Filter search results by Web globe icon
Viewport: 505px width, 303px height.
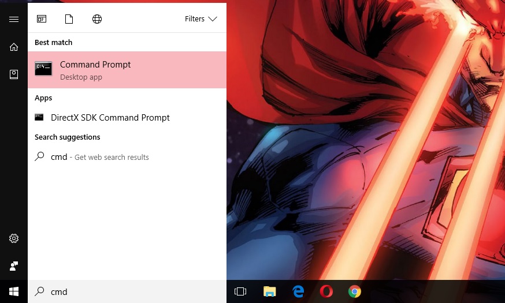click(97, 19)
